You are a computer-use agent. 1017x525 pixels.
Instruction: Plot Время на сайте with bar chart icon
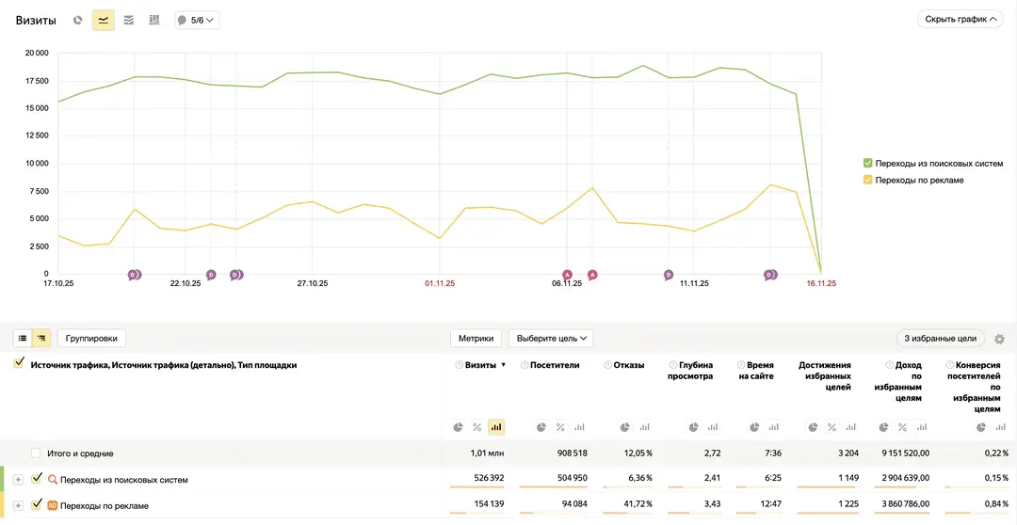pyautogui.click(x=773, y=427)
